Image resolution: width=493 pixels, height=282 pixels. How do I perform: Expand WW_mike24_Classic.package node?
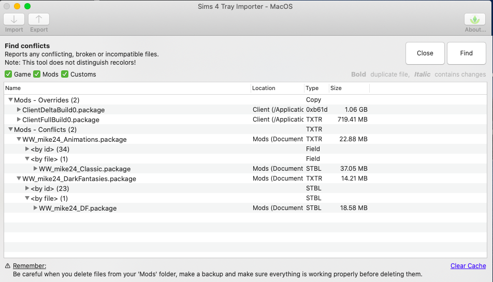(36, 169)
